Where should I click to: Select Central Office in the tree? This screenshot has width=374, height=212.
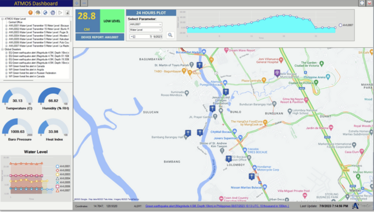15,22
